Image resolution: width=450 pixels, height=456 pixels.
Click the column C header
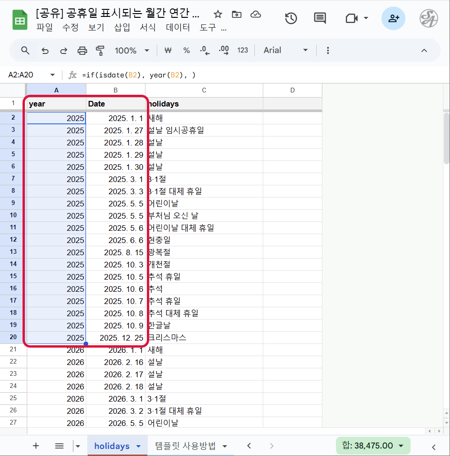point(204,90)
